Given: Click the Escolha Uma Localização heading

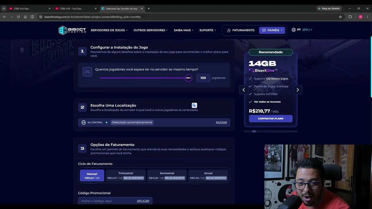Looking at the screenshot, I should click(113, 105).
